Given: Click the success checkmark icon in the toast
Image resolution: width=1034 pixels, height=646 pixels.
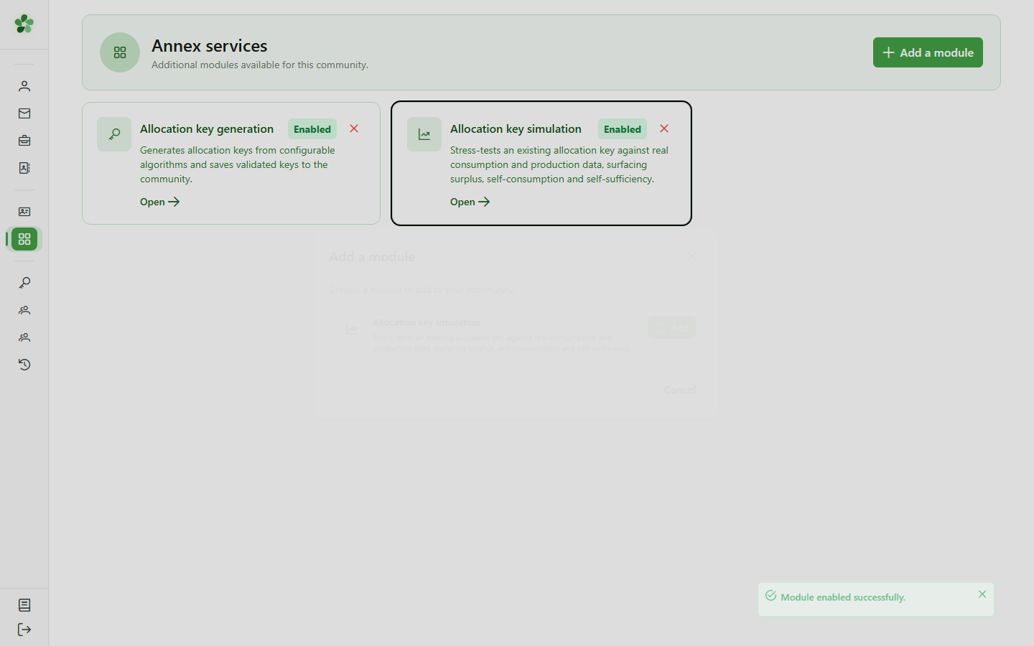Looking at the screenshot, I should [770, 596].
